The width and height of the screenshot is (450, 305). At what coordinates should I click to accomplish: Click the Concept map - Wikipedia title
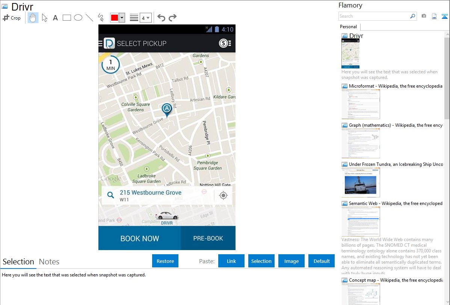[x=396, y=280]
